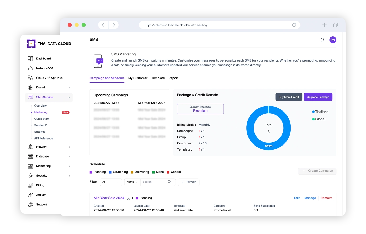Click the browser reload icon
The width and height of the screenshot is (366, 234).
click(x=294, y=25)
